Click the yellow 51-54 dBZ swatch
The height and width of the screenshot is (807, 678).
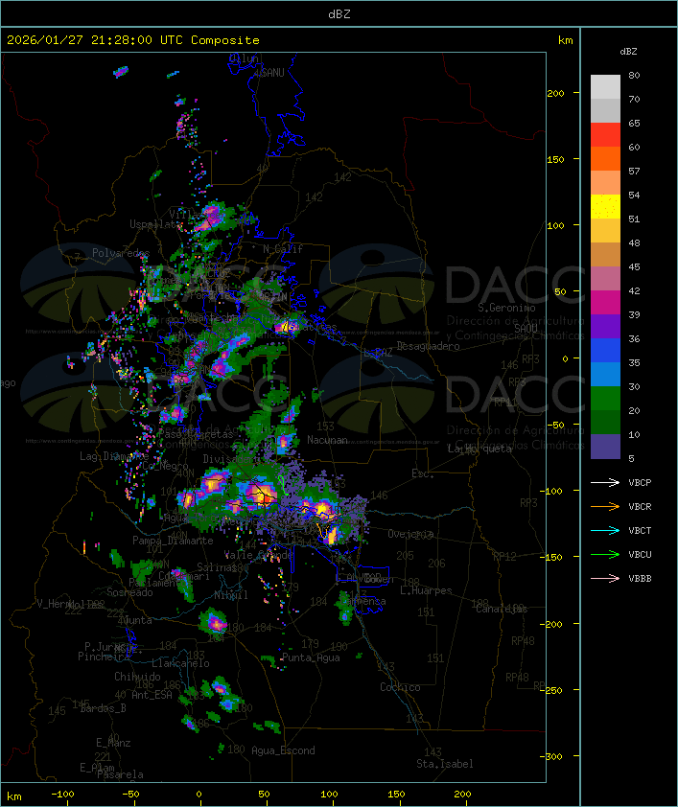tap(605, 207)
